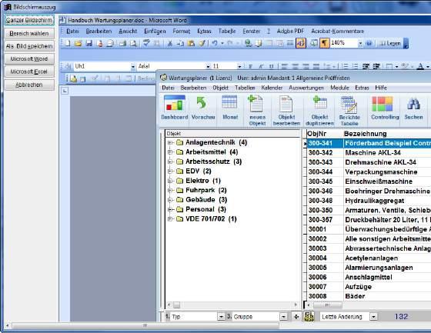431x333 pixels.
Task: Toggle the highlighted document map button in Word
Action: 301,43
